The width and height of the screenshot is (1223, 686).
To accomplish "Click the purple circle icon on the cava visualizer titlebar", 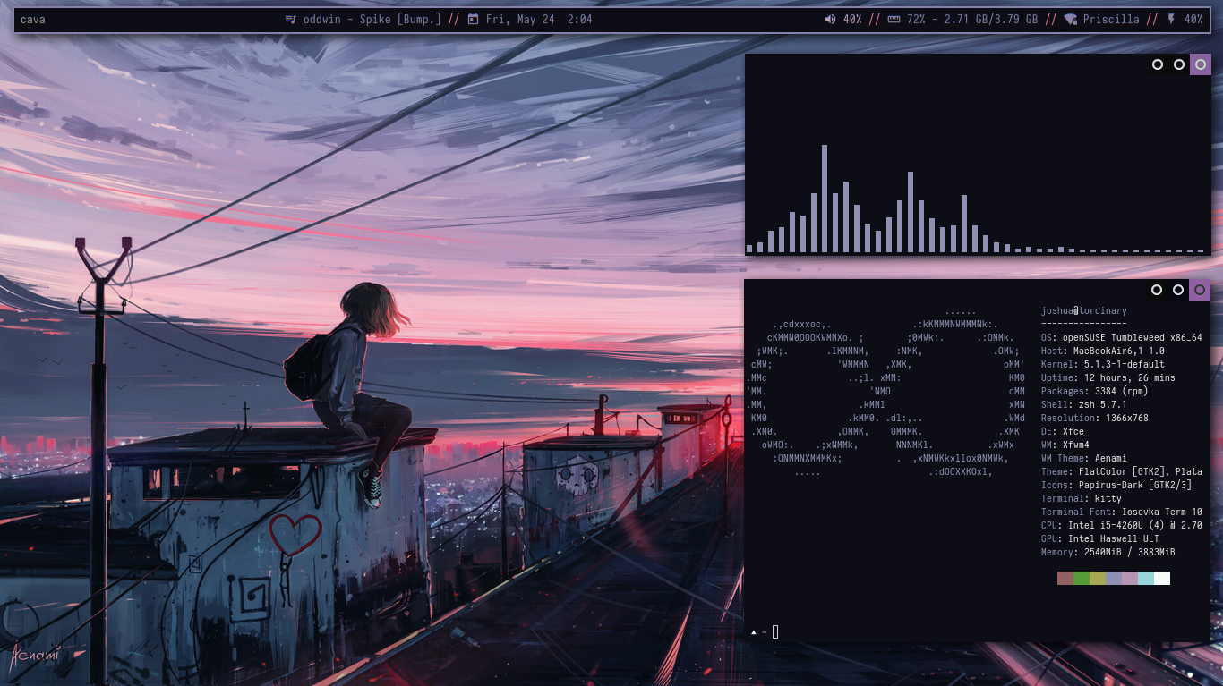I will tap(1201, 64).
